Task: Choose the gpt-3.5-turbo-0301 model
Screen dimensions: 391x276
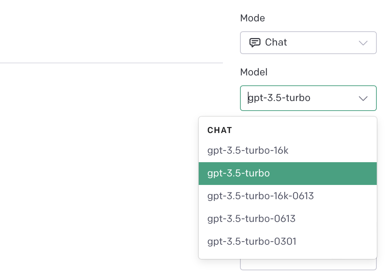Action: coord(252,242)
